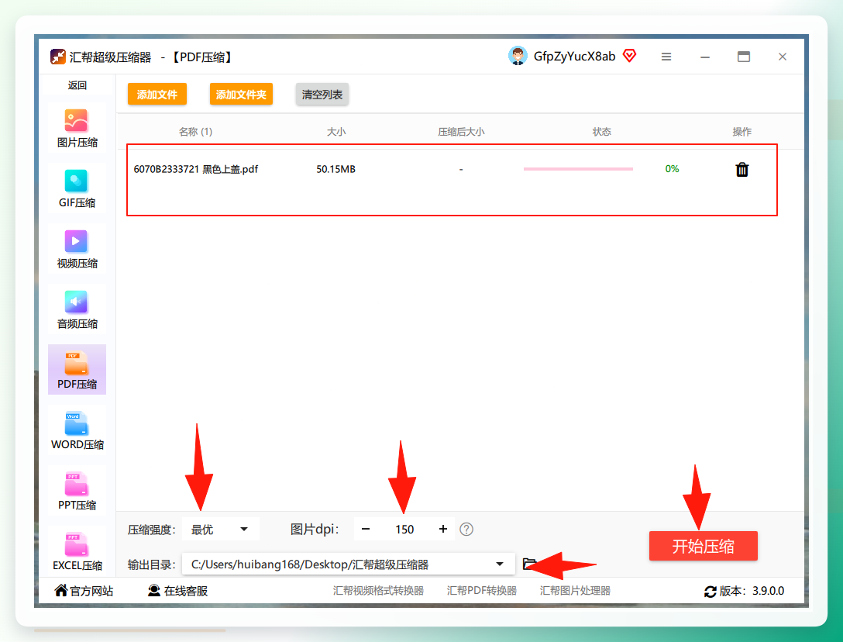Open the 汇帮视频格式转换器 link
This screenshot has width=843, height=642.
point(378,591)
